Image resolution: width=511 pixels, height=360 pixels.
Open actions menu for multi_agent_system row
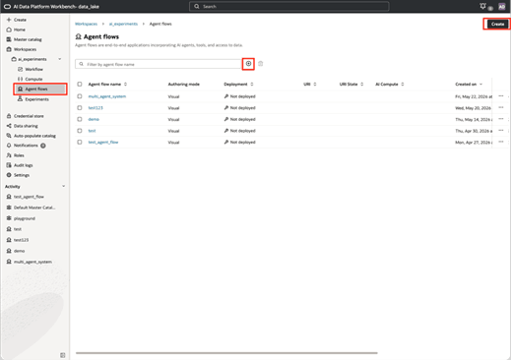coord(501,96)
